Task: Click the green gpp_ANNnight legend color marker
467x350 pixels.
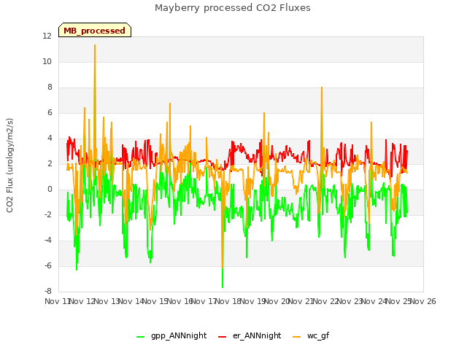Action: pos(141,337)
